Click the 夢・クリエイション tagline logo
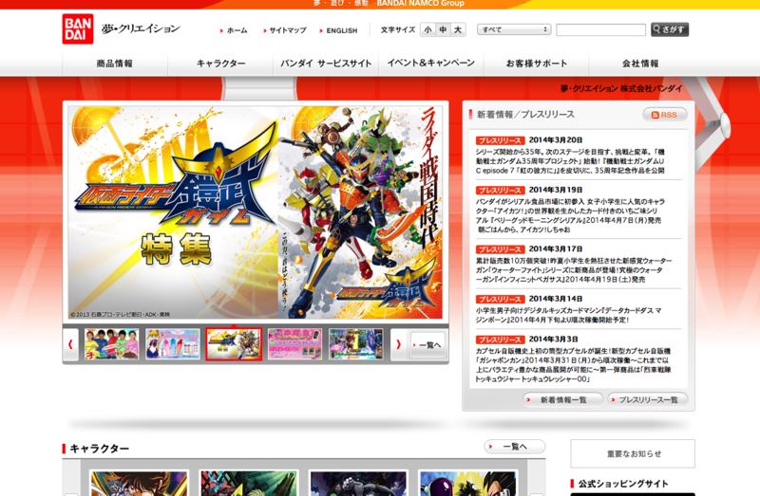Image resolution: width=760 pixels, height=496 pixels. coord(141,29)
